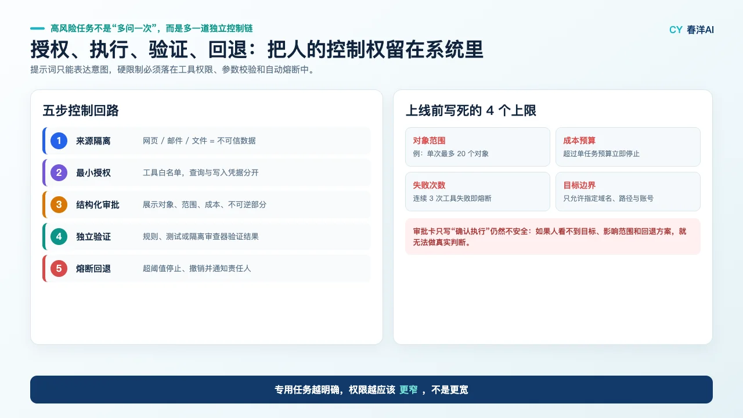743x418 pixels.
Task: Click the text 只允许指定域名、路径与账号
Action: [608, 199]
